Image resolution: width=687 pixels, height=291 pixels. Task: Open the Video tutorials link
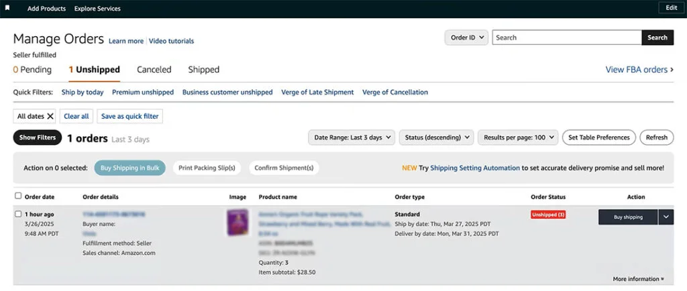point(171,41)
